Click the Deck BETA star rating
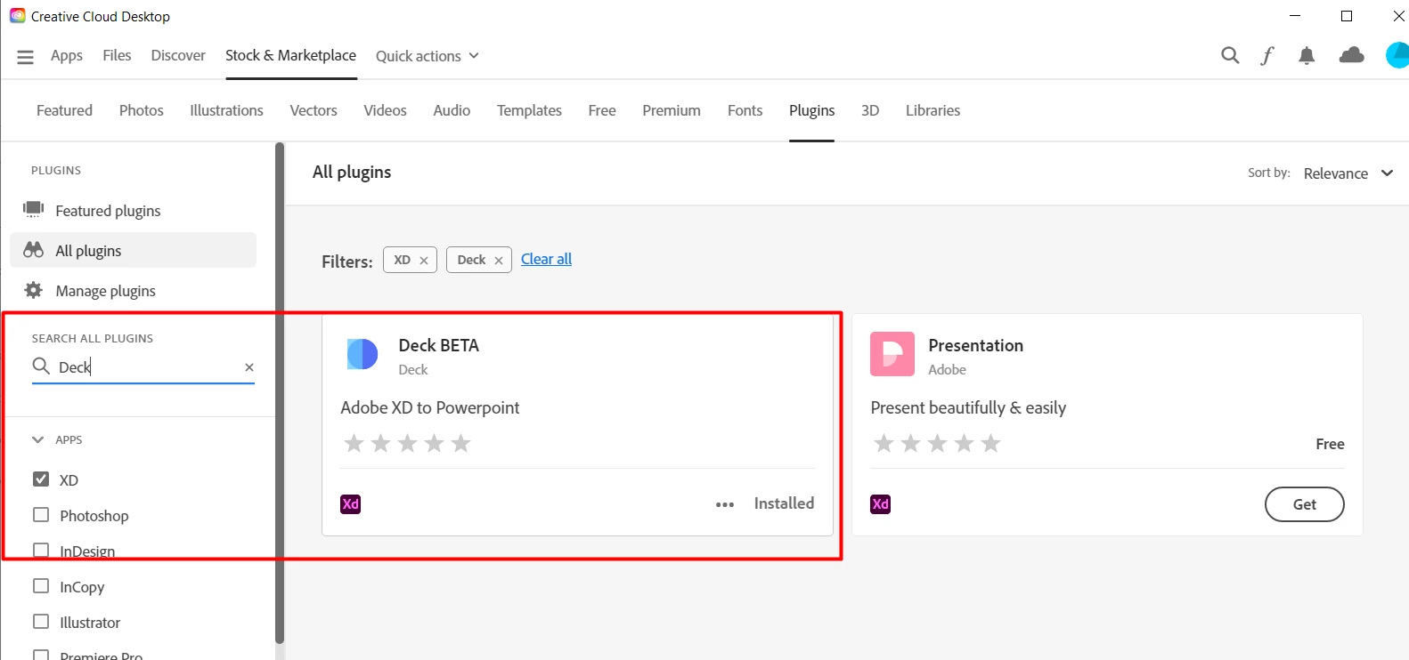Image resolution: width=1409 pixels, height=660 pixels. pos(407,443)
